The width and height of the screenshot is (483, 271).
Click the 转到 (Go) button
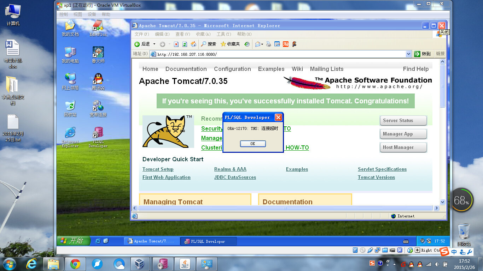423,54
